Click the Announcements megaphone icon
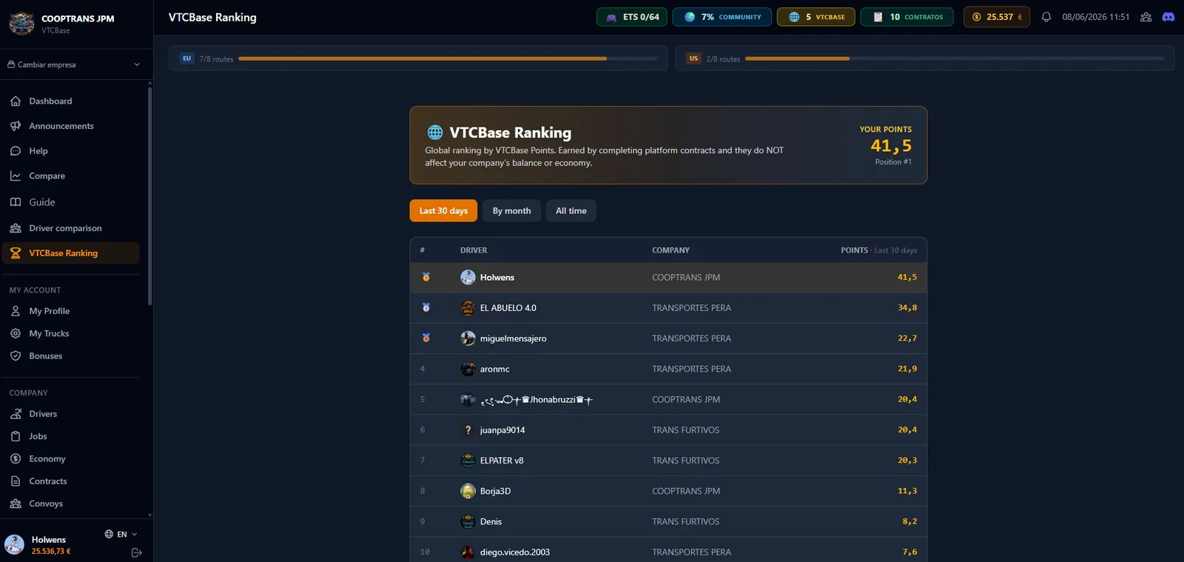Image resolution: width=1184 pixels, height=562 pixels. [x=16, y=126]
